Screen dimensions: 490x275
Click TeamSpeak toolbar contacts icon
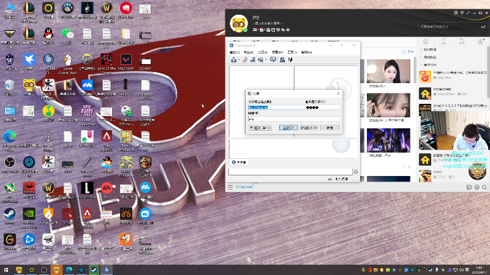click(282, 59)
